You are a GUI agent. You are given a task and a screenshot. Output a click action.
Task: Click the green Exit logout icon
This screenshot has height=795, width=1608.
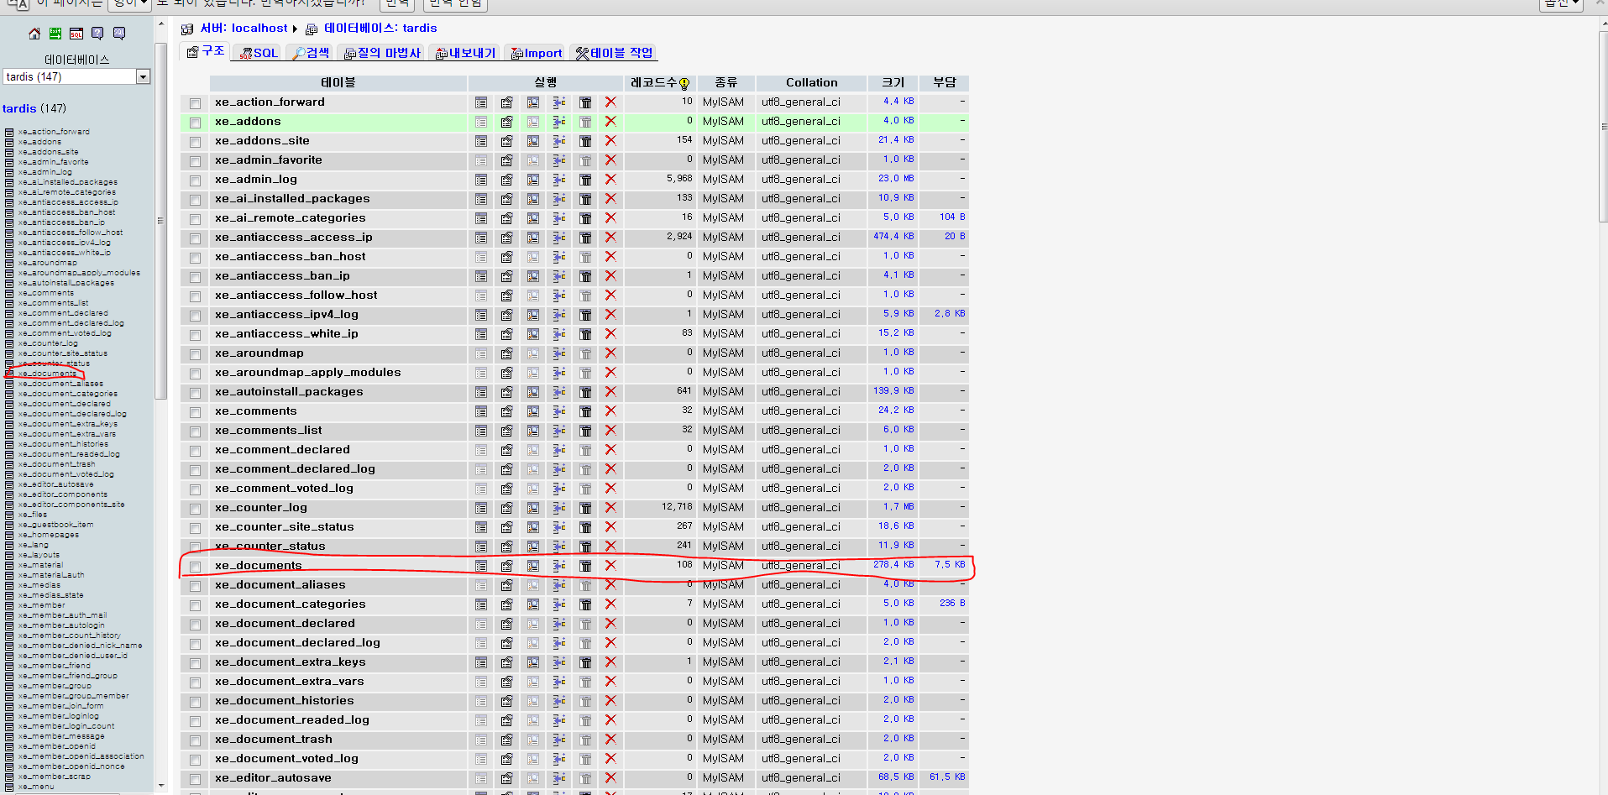pos(55,34)
